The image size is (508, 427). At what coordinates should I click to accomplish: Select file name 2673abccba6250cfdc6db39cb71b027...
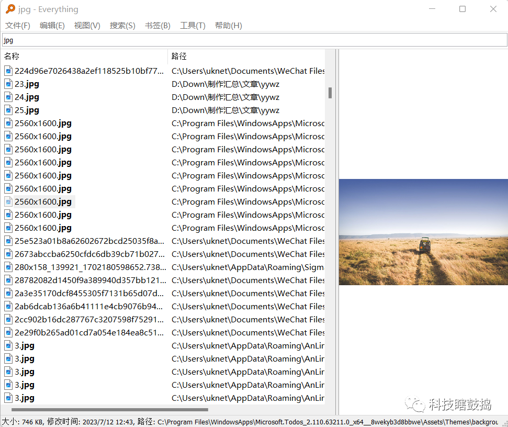click(x=89, y=254)
